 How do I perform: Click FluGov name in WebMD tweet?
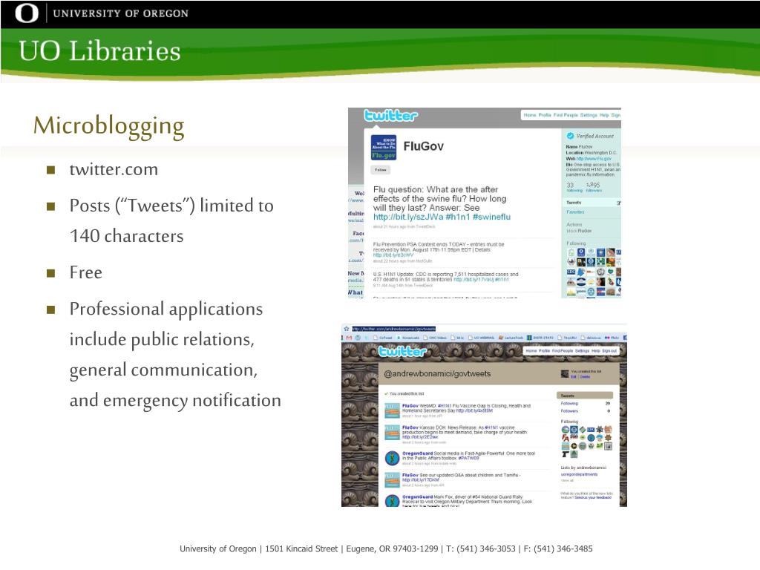(410, 406)
